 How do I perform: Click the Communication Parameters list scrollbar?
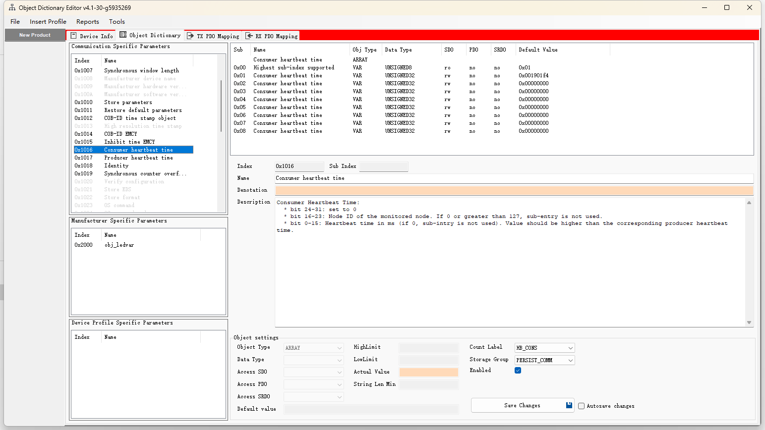point(221,106)
